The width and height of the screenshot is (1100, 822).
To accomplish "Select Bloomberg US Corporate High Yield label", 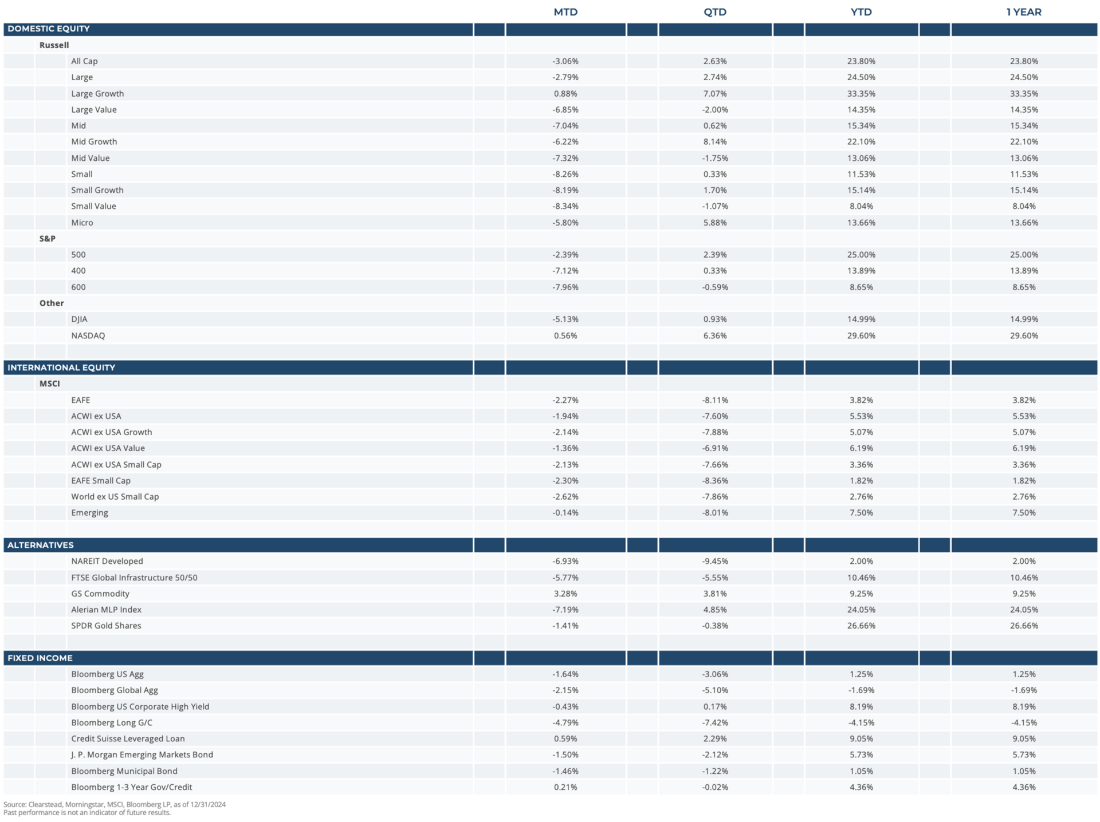I will coord(140,707).
